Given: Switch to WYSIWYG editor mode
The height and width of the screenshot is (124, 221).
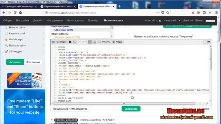Looking at the screenshot, I should 104,42.
